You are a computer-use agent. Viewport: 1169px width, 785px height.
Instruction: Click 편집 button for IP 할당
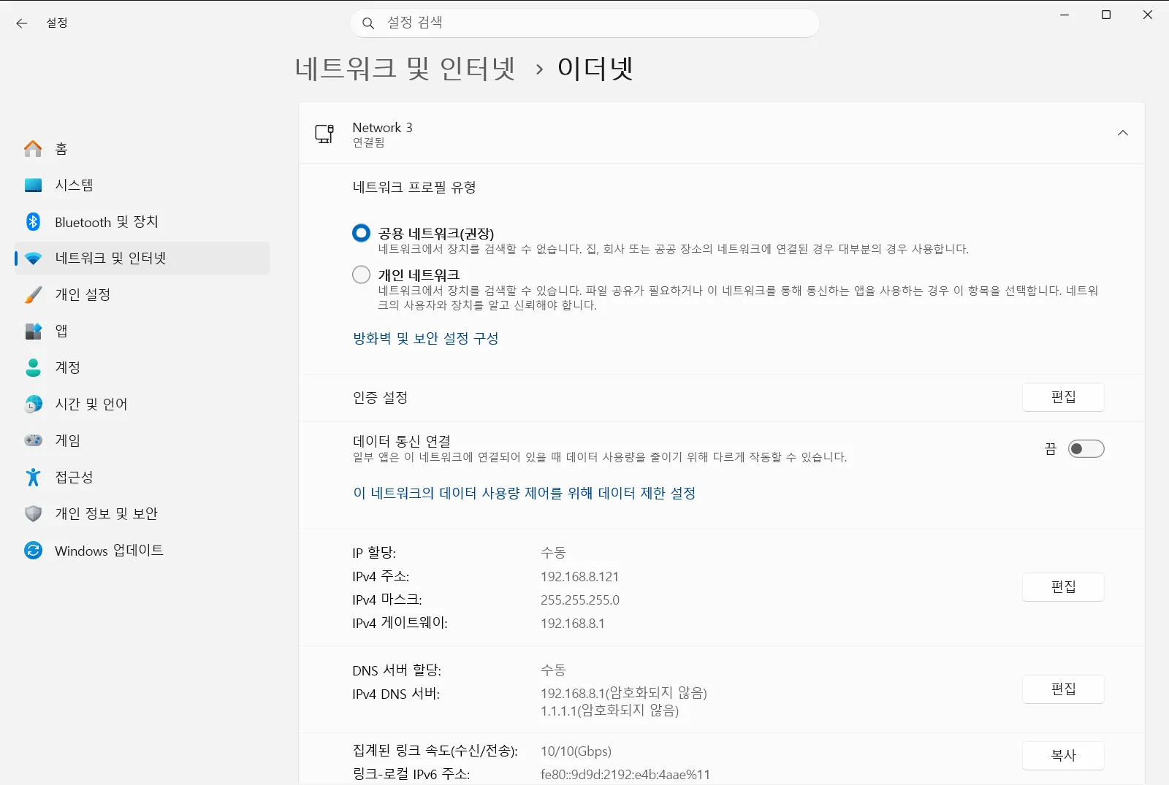1063,587
